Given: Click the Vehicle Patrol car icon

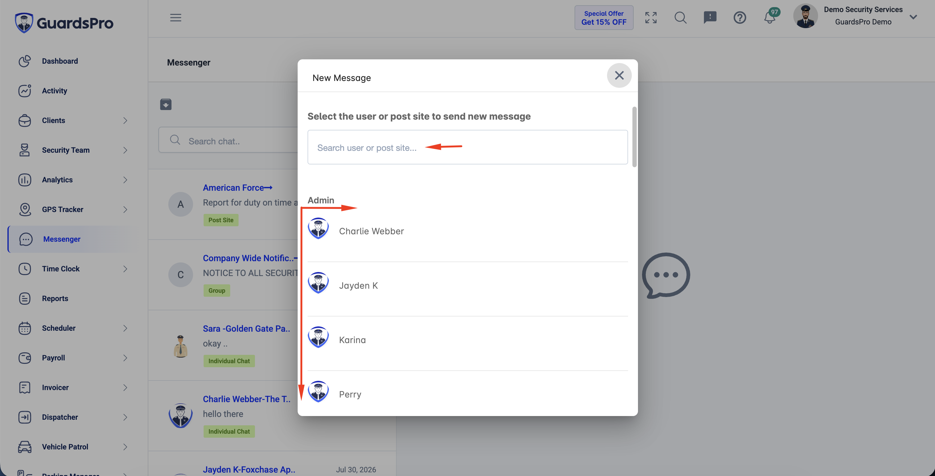Looking at the screenshot, I should point(25,447).
